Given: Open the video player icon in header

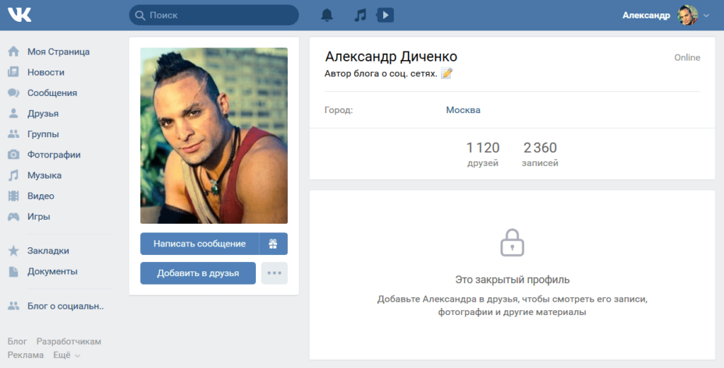Looking at the screenshot, I should (x=385, y=16).
